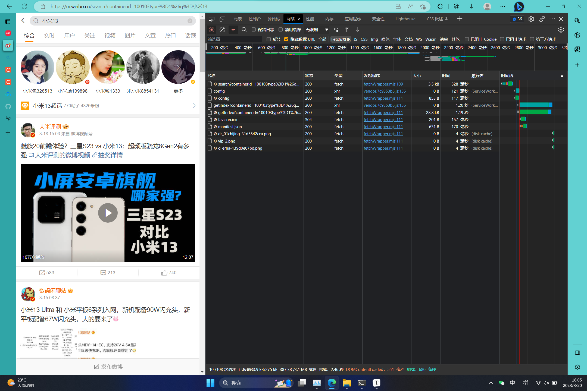Viewport: 587px width, 391px height.
Task: Sort requests by 类型 column header
Action: (x=347, y=76)
